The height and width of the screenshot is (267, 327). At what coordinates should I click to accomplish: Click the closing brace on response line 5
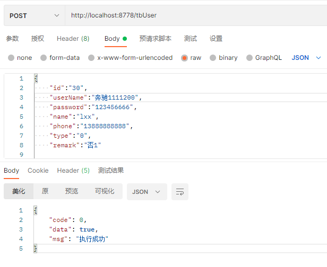35,248
